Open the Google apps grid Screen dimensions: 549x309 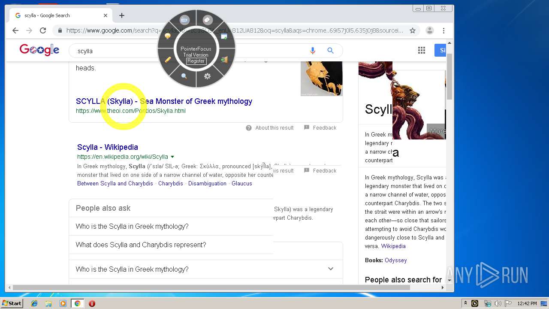[x=422, y=51]
